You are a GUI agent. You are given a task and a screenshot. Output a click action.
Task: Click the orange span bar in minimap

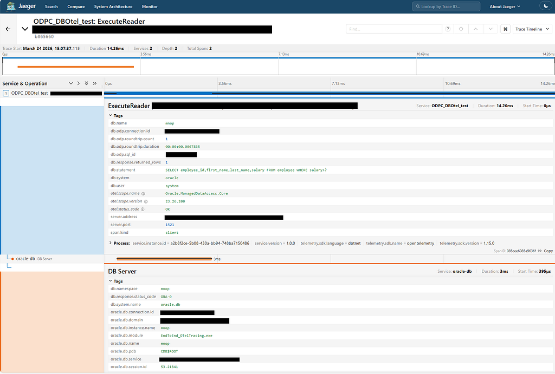tap(76, 67)
